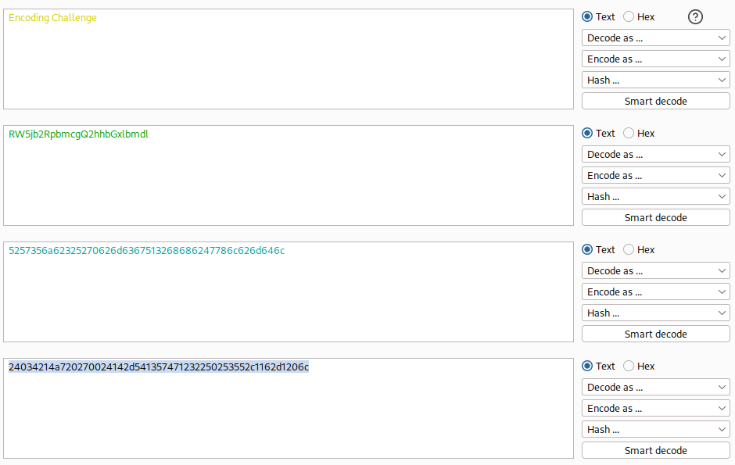Select Hex radio for the 'Encoding Challenge' panel
735x465 pixels.
(x=629, y=17)
